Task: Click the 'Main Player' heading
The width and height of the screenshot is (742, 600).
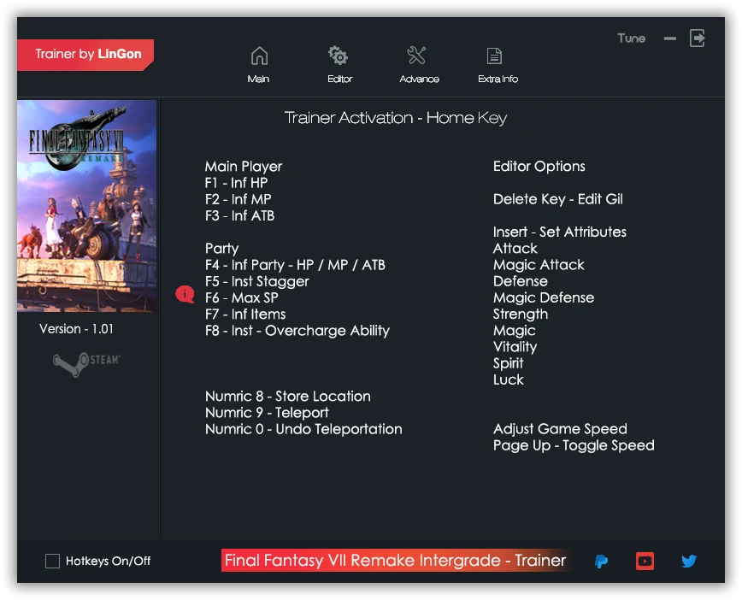Action: click(x=244, y=167)
